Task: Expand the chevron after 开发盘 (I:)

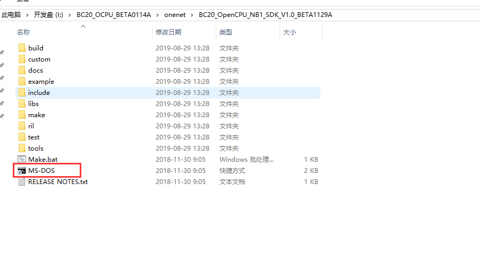Action: coord(70,15)
